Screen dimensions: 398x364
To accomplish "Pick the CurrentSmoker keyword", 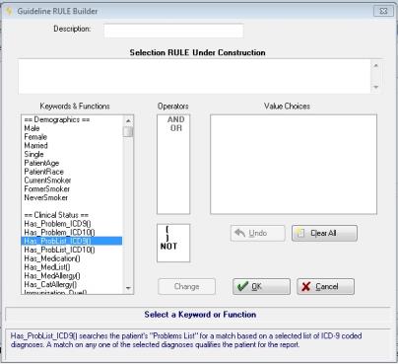I will pyautogui.click(x=47, y=181).
